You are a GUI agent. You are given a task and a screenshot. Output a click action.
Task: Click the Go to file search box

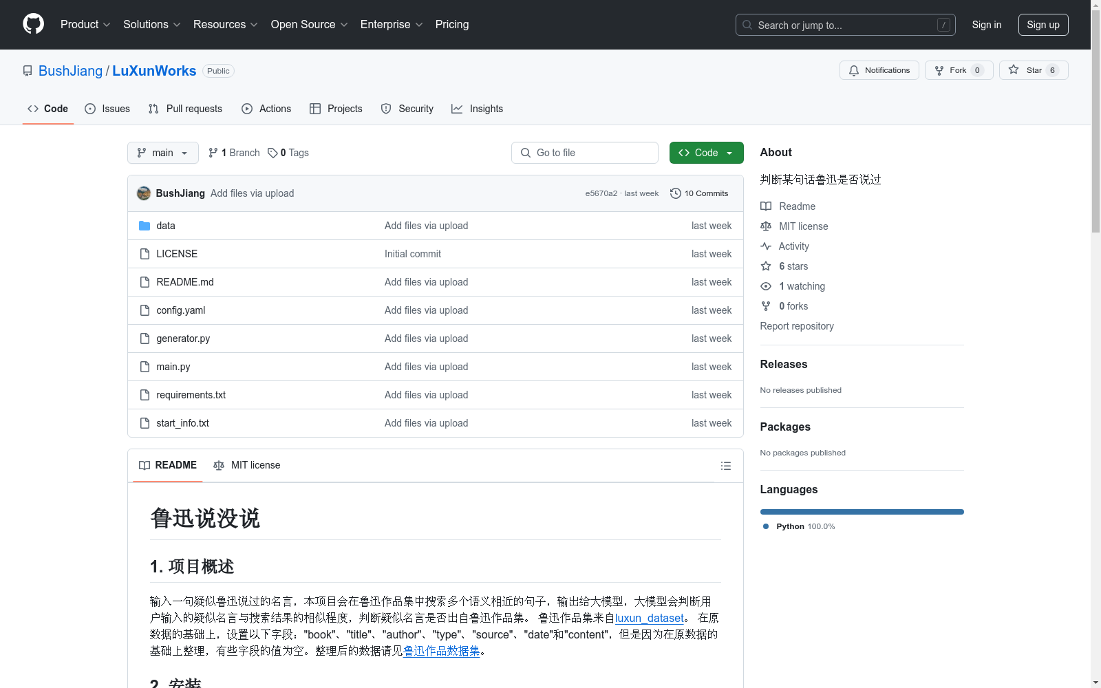[x=585, y=153]
